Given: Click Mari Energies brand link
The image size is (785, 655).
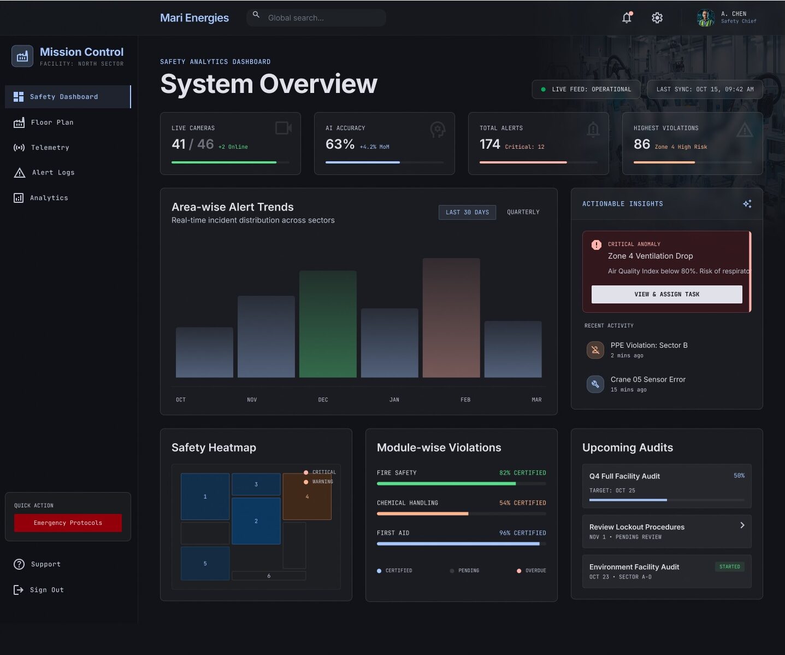Looking at the screenshot, I should pos(194,17).
